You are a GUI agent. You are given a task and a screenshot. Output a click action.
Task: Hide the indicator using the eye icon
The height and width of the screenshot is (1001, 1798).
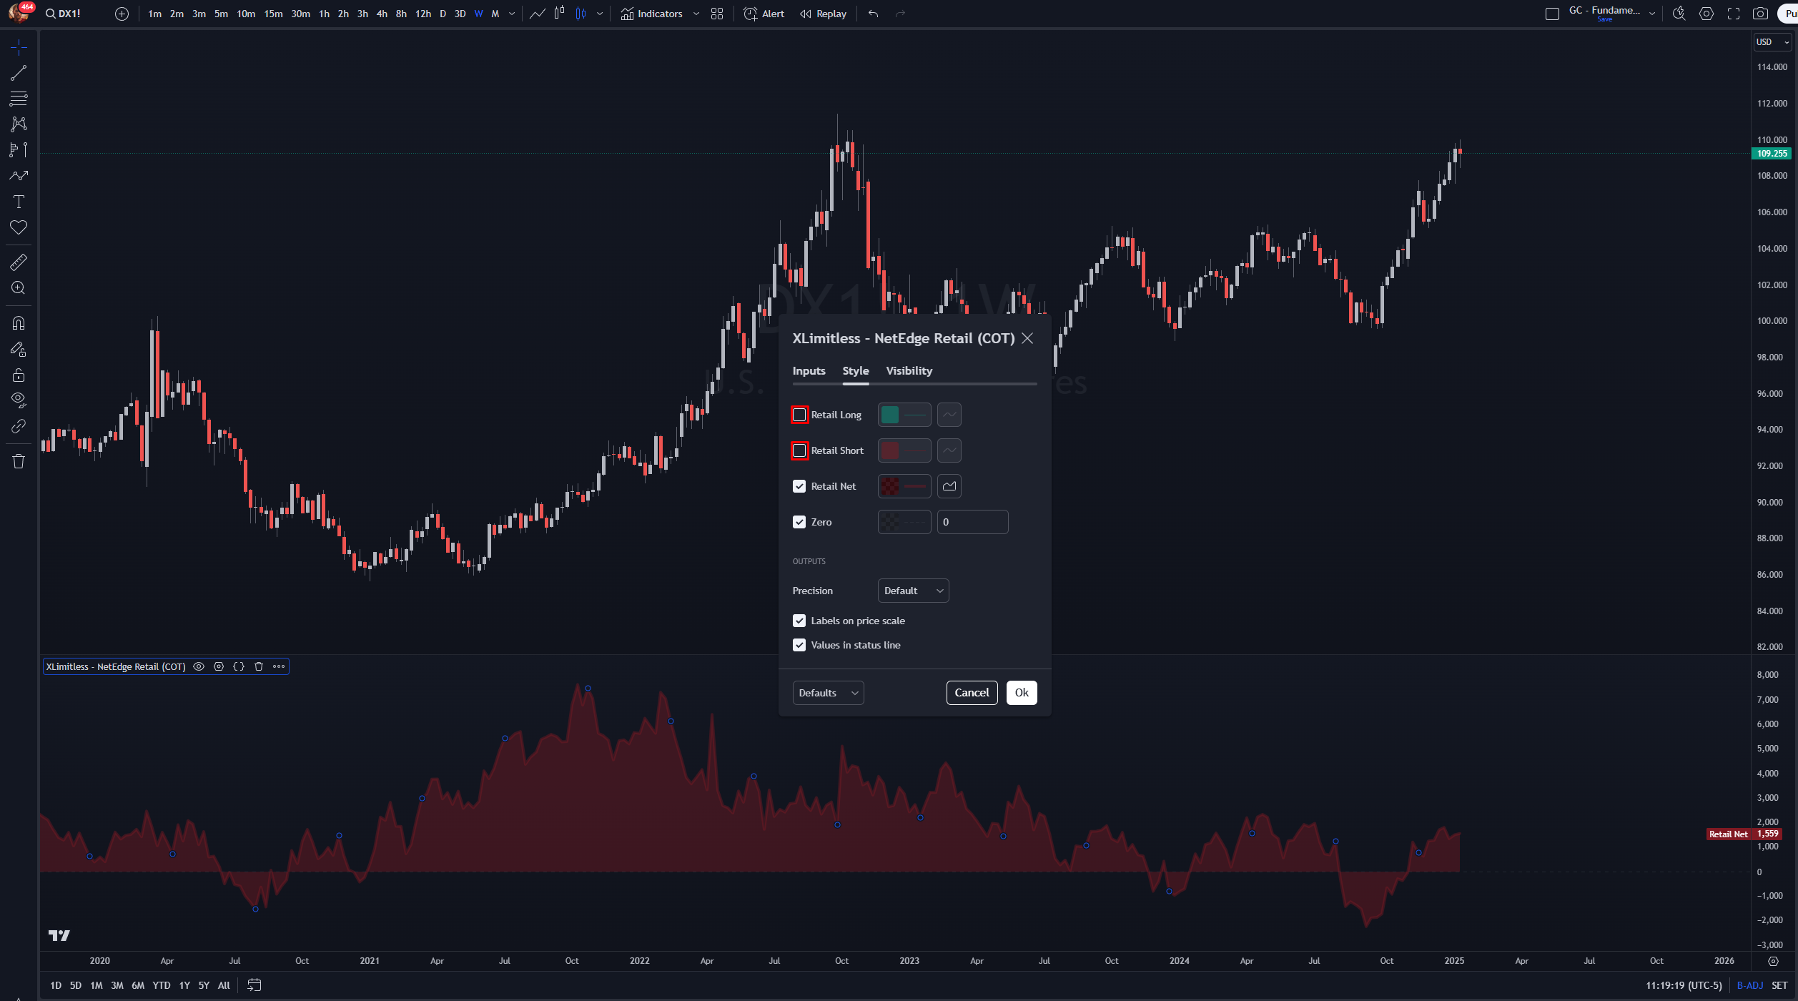pyautogui.click(x=199, y=666)
